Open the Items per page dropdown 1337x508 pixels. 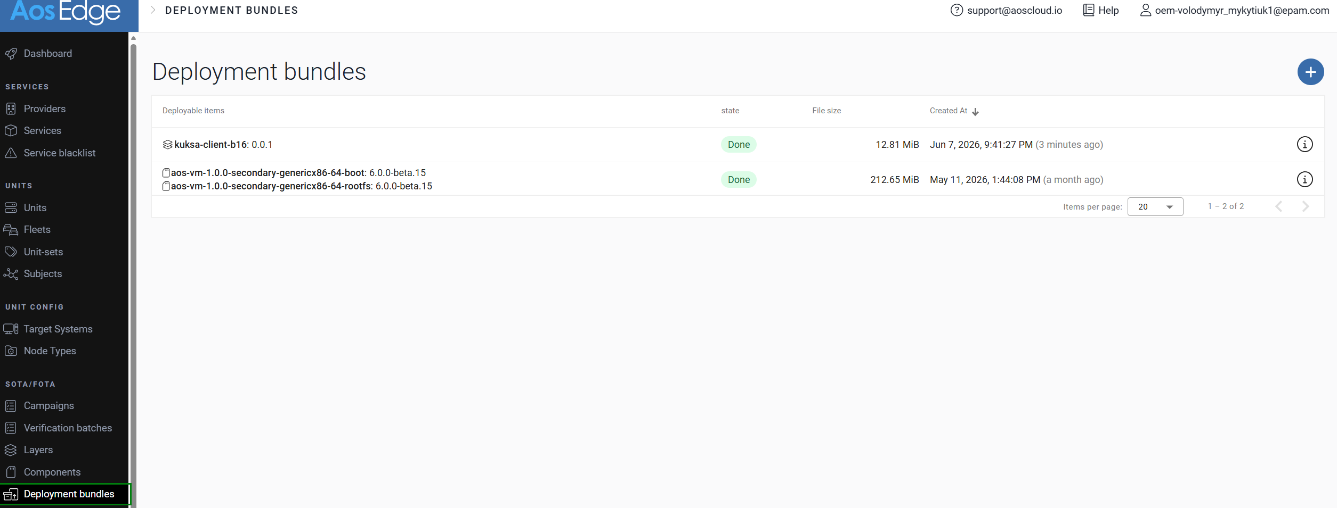[x=1155, y=206]
